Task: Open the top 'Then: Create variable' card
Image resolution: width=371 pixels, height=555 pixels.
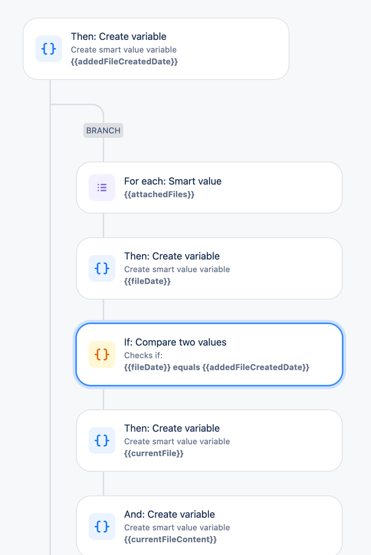Action: pos(156,49)
